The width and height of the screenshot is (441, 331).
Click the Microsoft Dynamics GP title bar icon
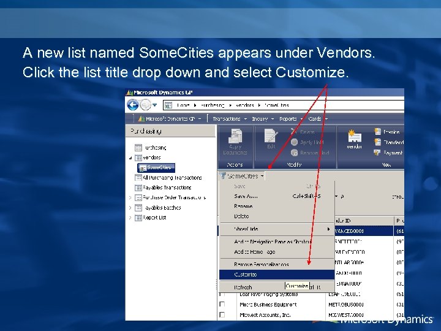tap(130, 93)
